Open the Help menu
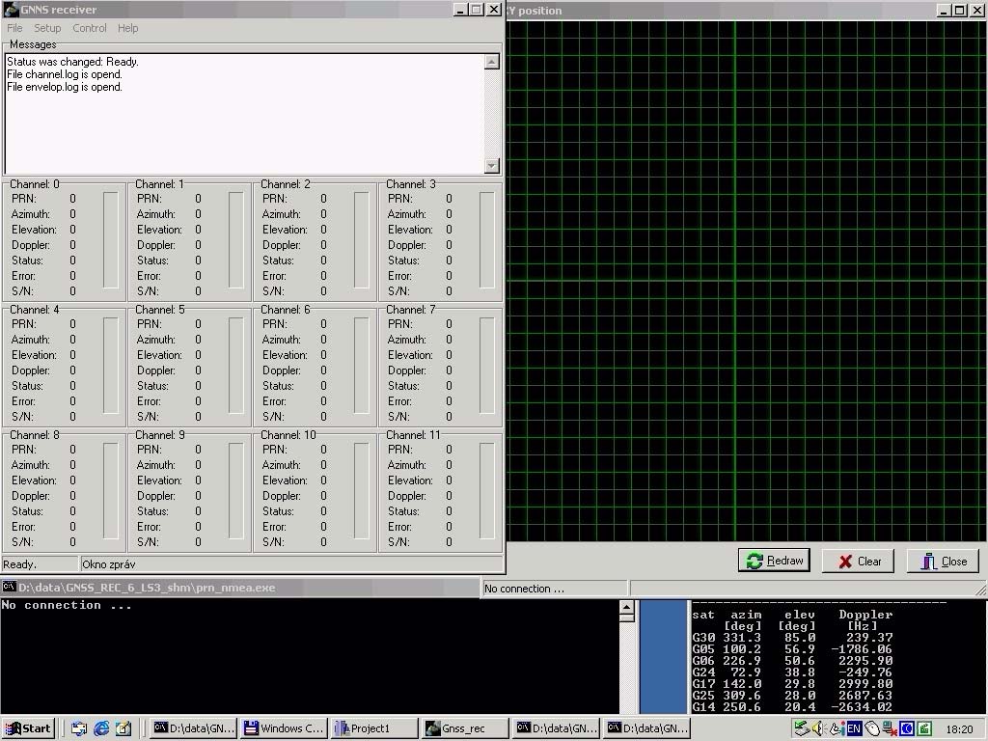 coord(128,28)
